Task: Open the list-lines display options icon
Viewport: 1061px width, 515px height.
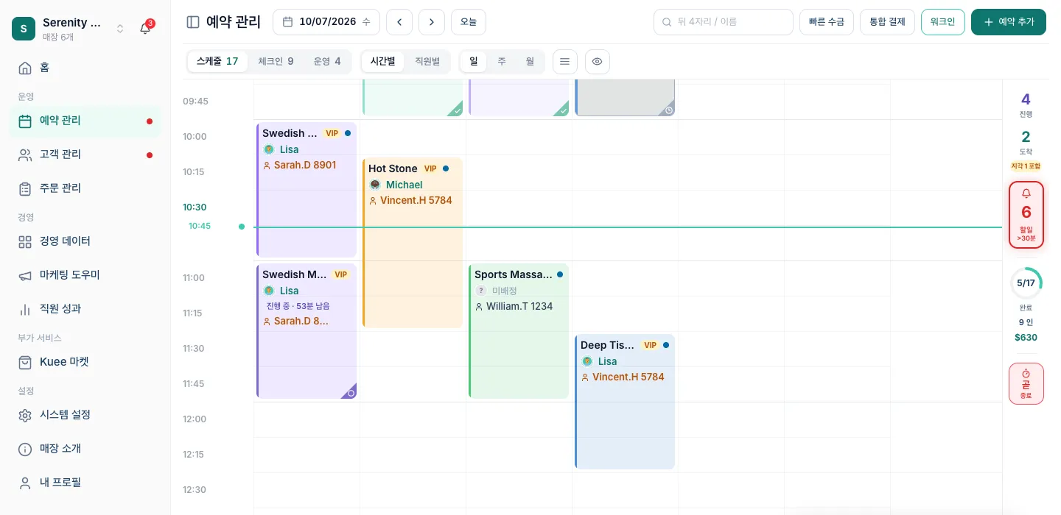Action: point(564,62)
